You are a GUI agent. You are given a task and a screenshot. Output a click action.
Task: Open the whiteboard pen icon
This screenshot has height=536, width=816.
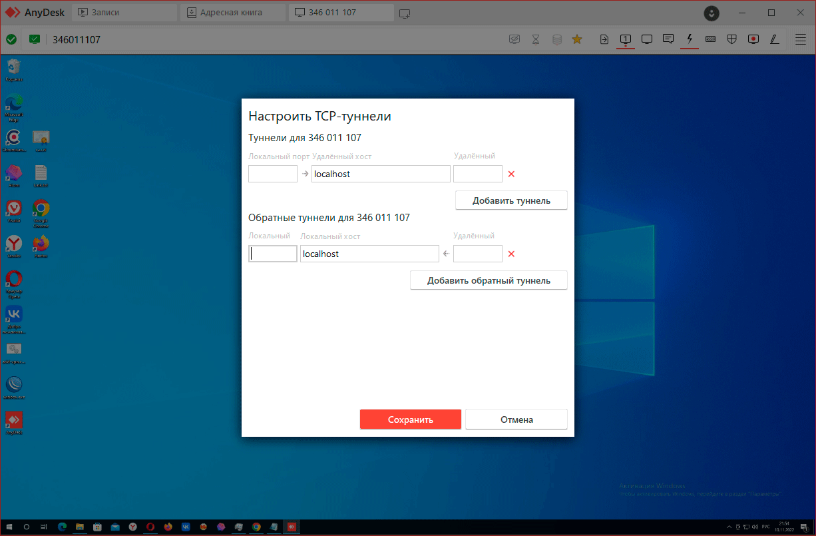coord(775,39)
